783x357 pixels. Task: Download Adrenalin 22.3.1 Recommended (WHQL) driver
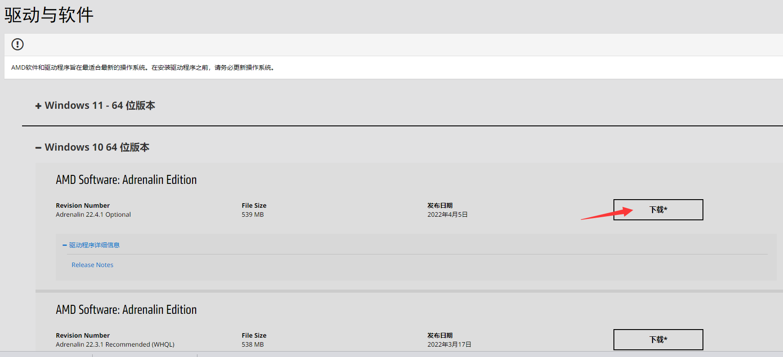coord(658,339)
